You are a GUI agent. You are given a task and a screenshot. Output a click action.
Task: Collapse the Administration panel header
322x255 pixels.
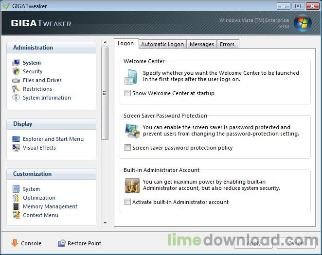click(52, 48)
